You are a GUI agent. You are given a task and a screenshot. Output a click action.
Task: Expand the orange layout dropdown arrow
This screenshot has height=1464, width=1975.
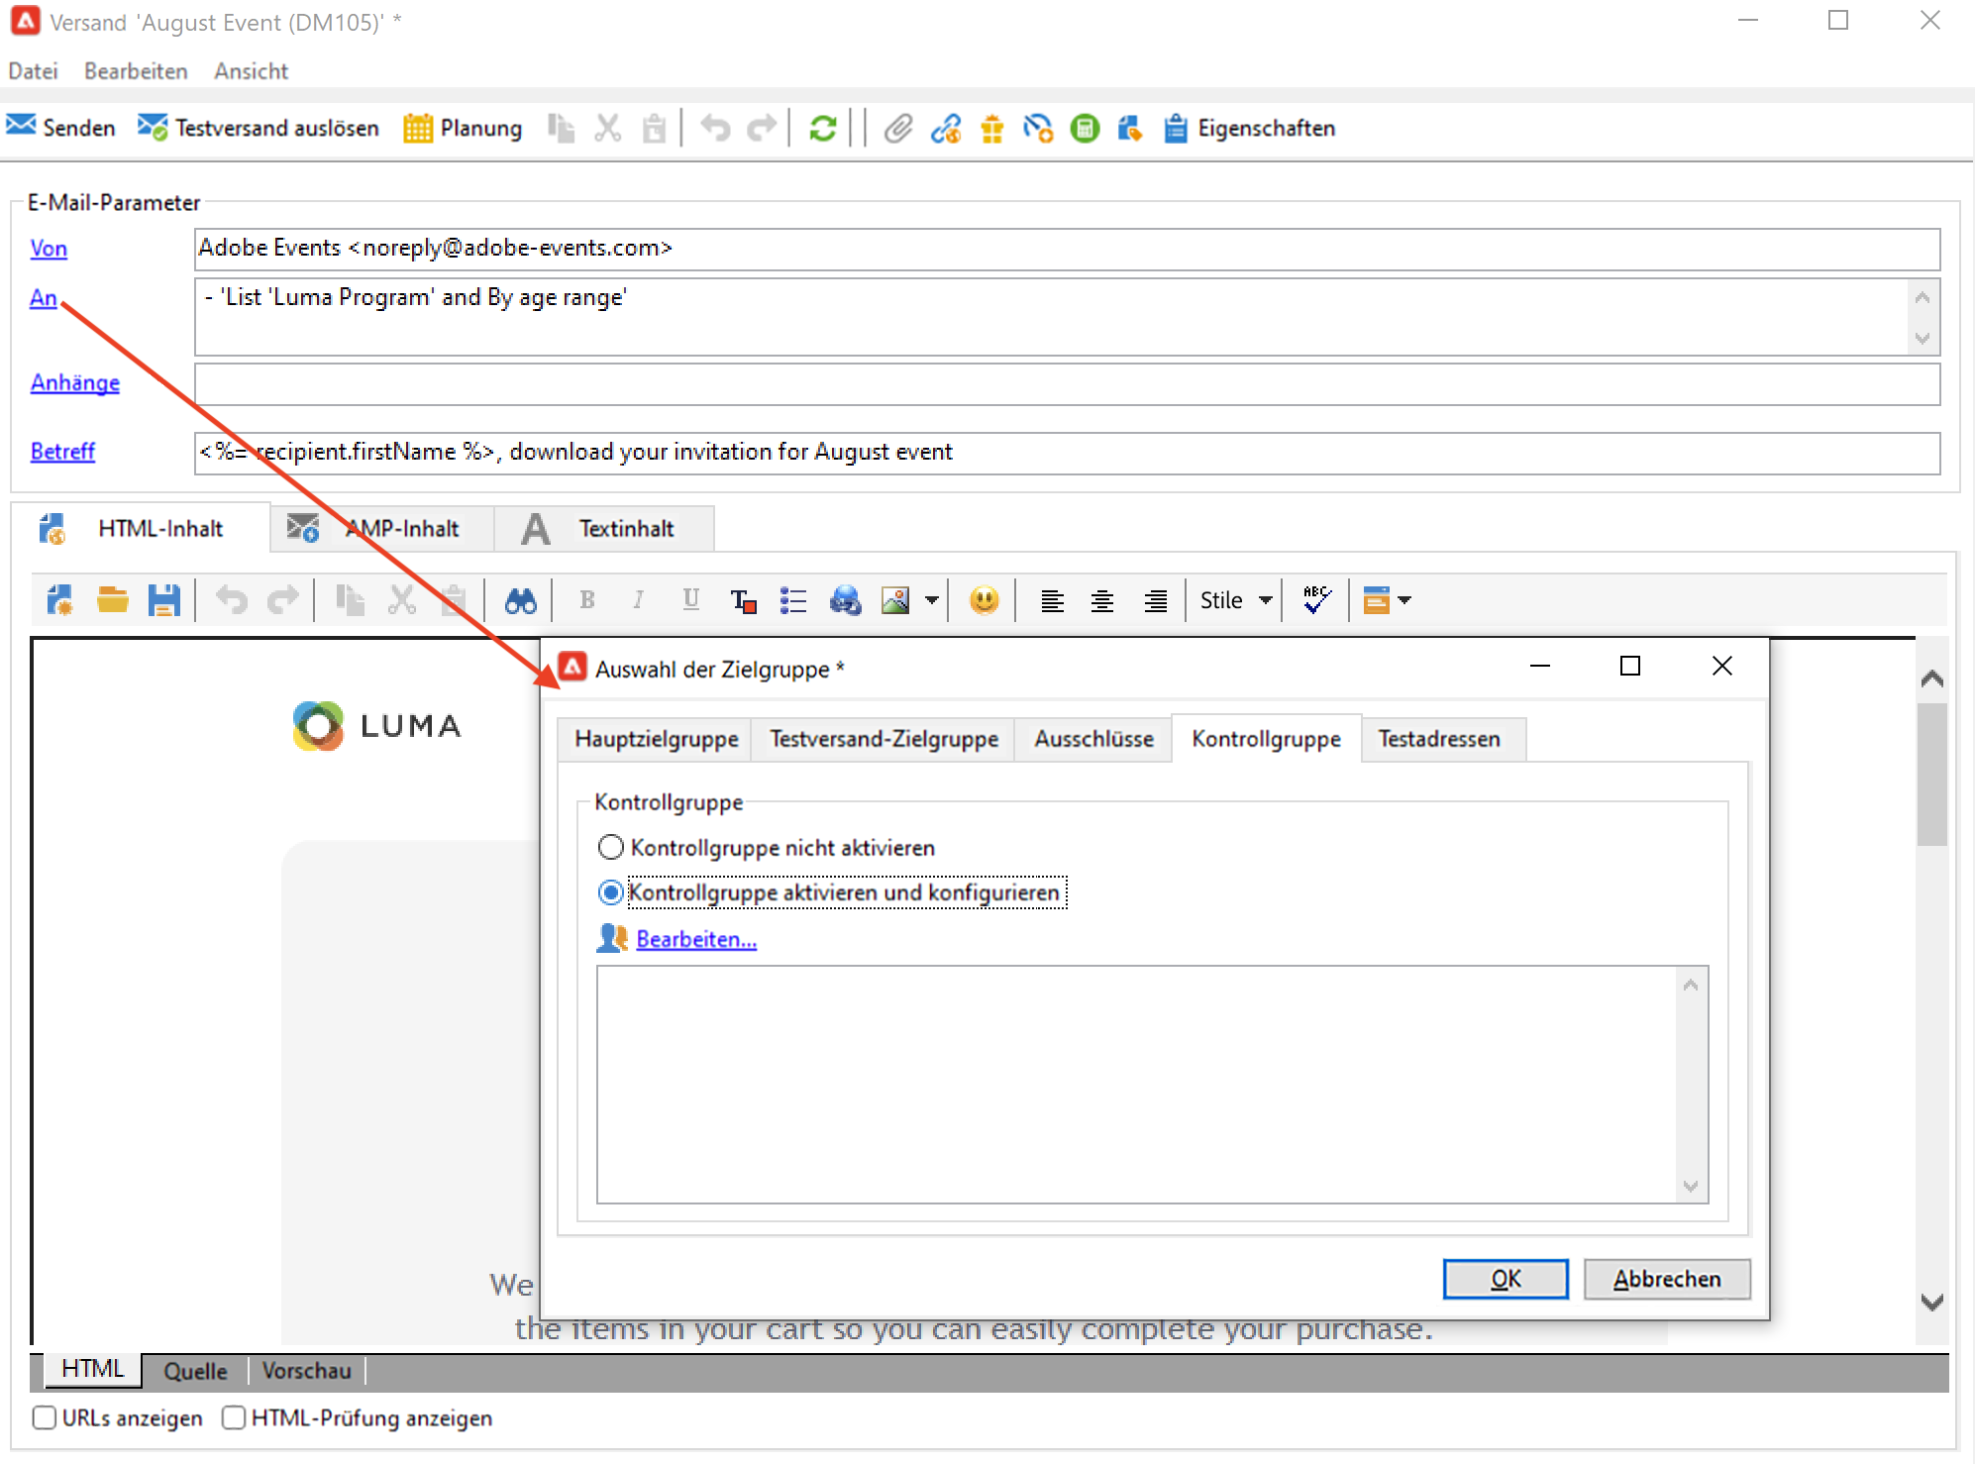click(x=1404, y=600)
